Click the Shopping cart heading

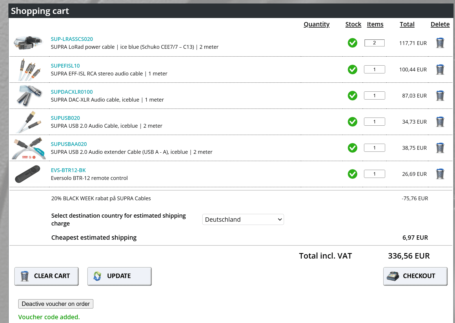click(x=40, y=11)
